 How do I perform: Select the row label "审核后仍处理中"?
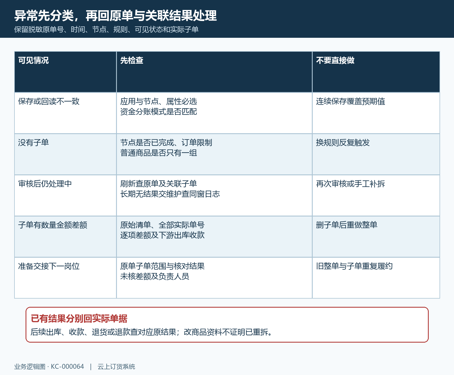click(x=45, y=184)
